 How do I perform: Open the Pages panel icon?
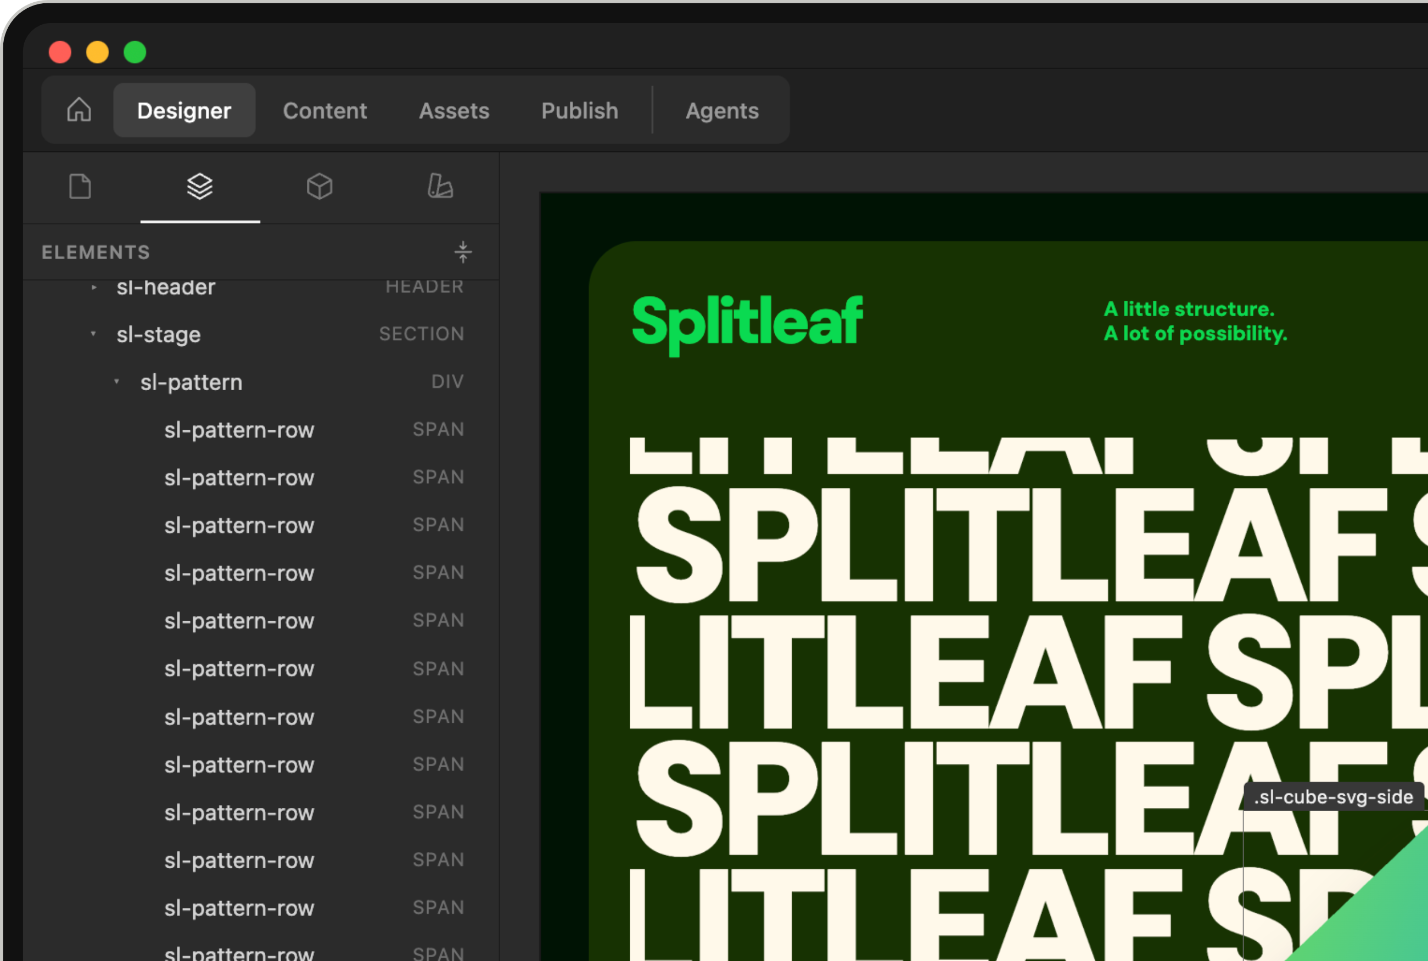(x=80, y=186)
